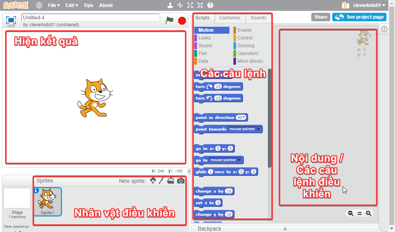The height and width of the screenshot is (232, 395).
Task: Select the Duplicate stamp tool
Action: click(x=170, y=5)
